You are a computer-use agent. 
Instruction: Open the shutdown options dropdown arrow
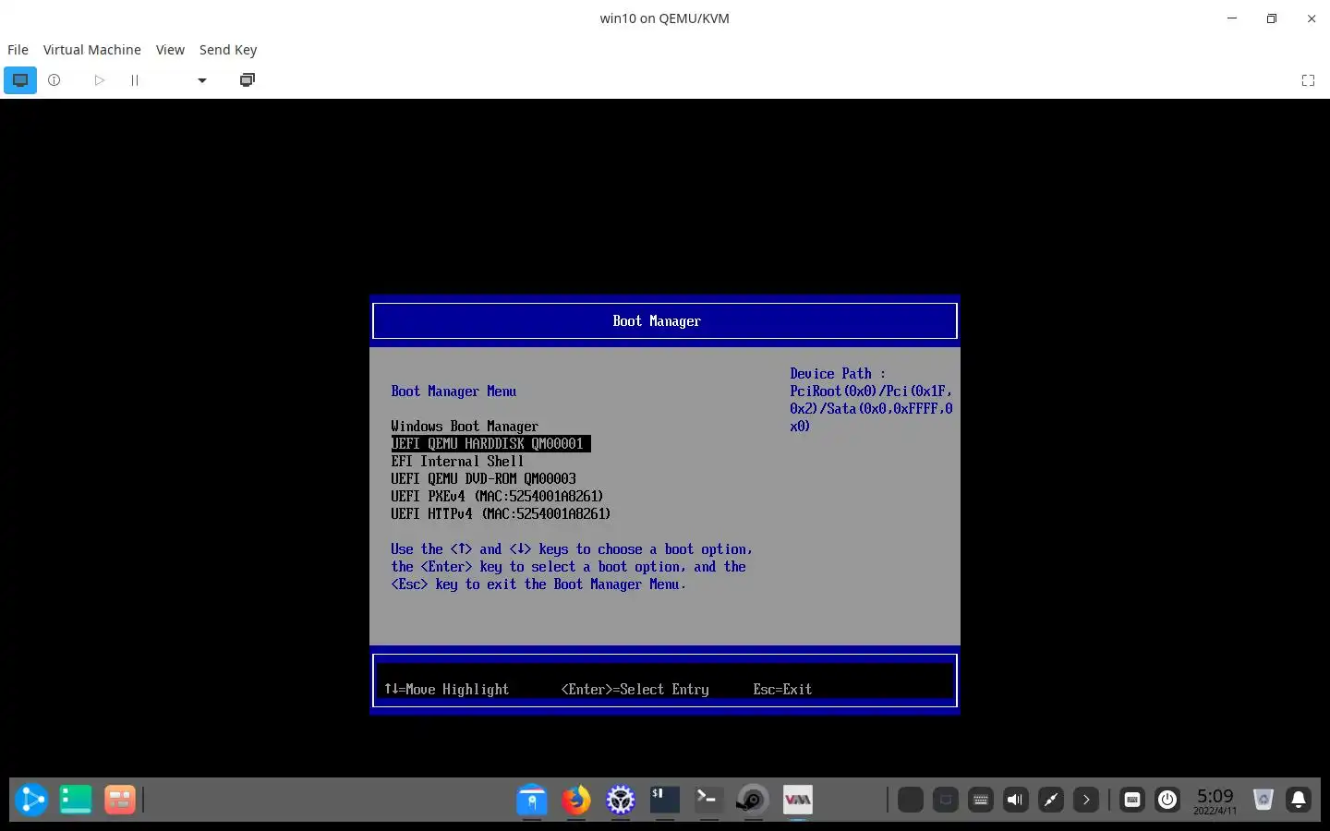[x=202, y=80]
